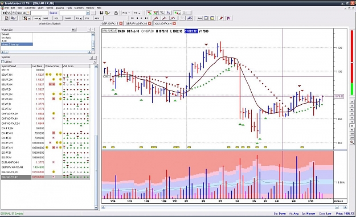This screenshot has width=356, height=217.
Task: Sort by Last Price column header
Action: (x=38, y=66)
